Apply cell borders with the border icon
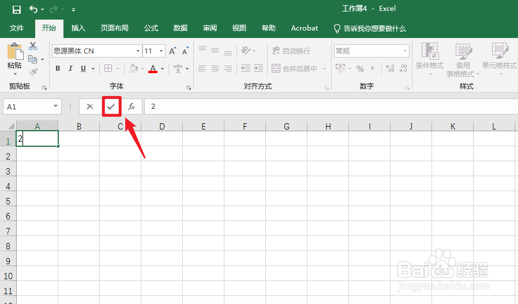This screenshot has height=304, width=518. click(108, 69)
